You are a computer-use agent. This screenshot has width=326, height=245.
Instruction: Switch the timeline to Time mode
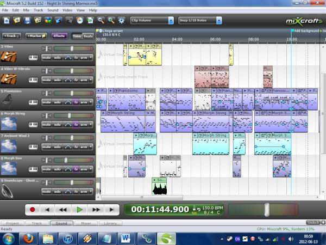[x=77, y=36]
